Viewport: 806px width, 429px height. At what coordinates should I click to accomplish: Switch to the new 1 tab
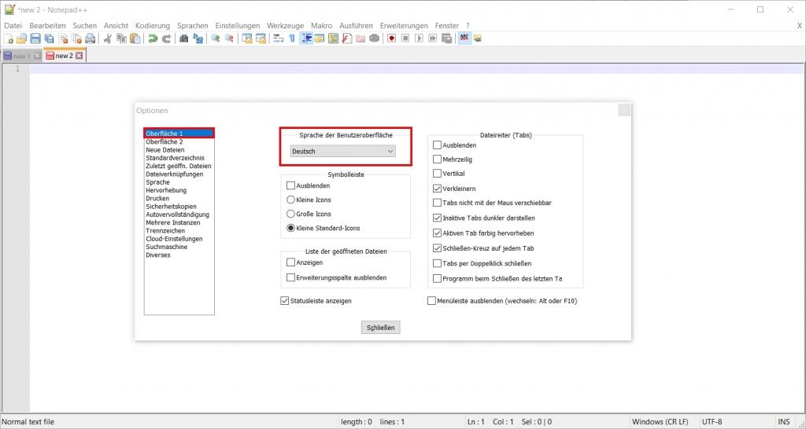click(x=20, y=56)
